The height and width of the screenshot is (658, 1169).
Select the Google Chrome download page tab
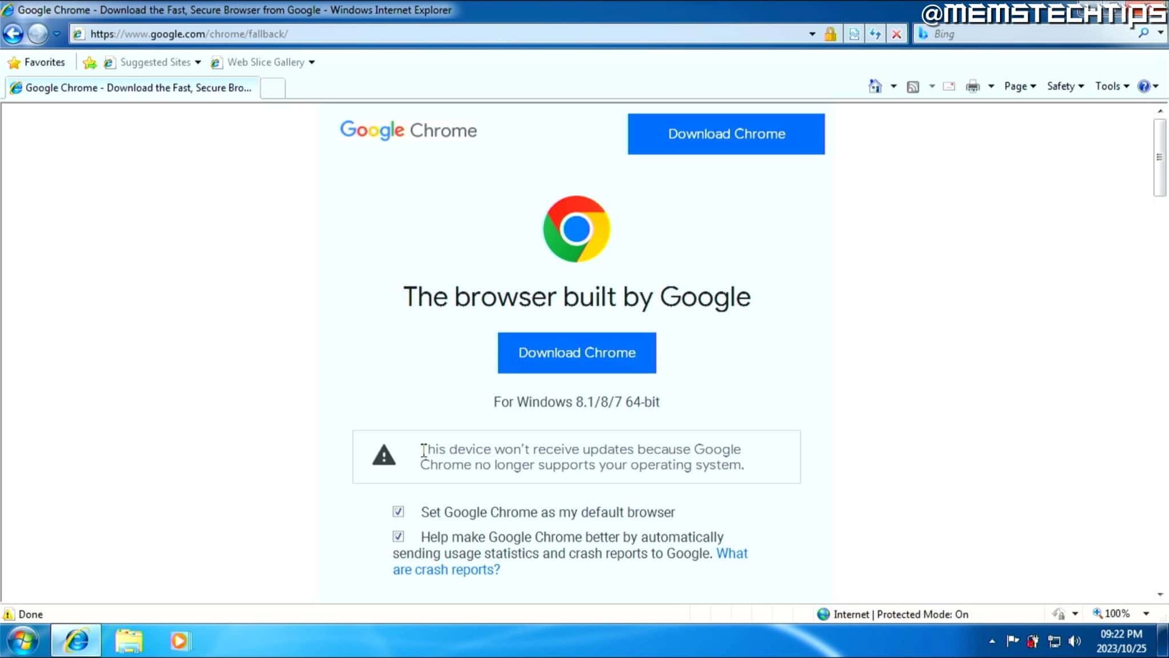pos(132,87)
